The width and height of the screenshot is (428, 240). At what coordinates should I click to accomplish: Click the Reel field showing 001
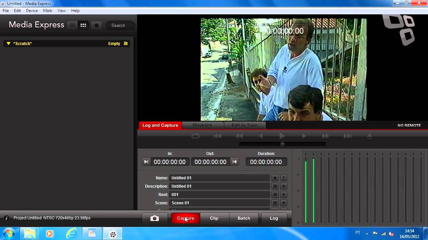point(219,195)
